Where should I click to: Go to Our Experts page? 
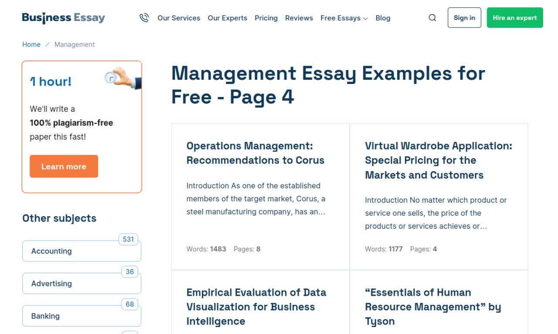pos(228,18)
